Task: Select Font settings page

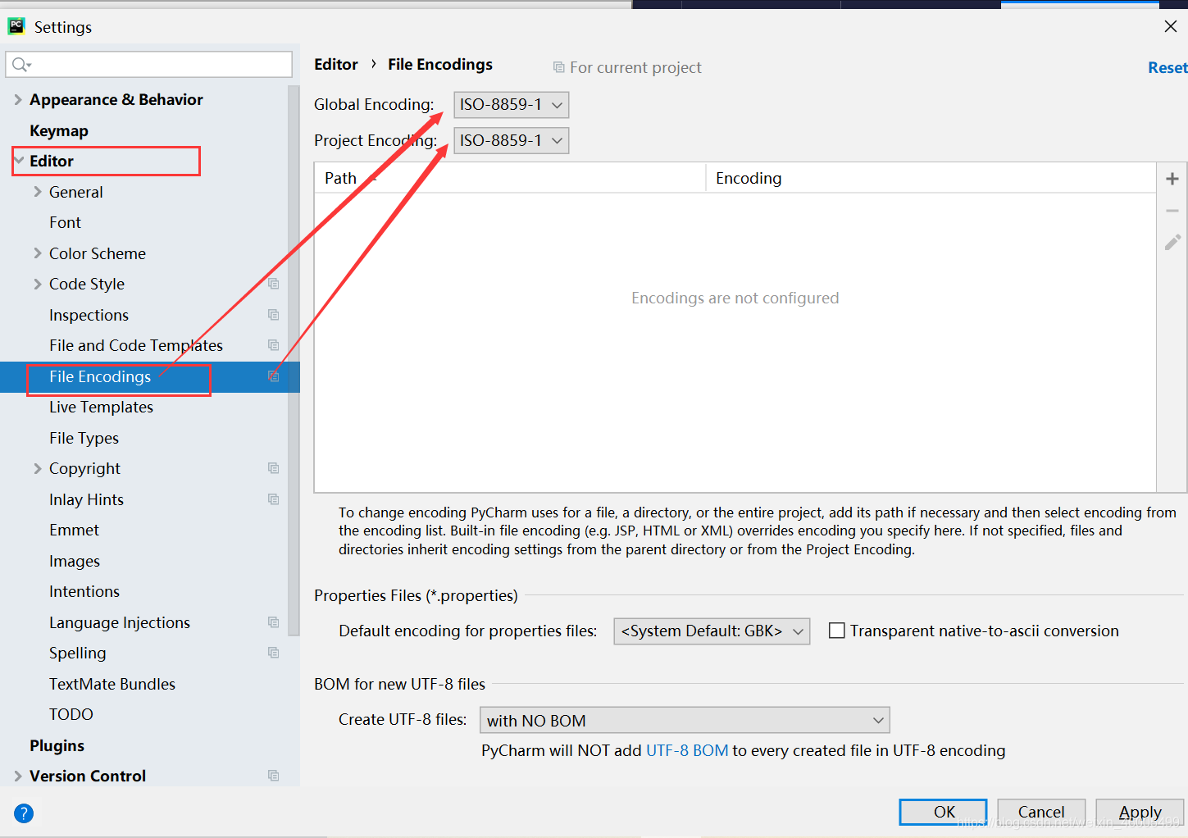Action: pos(65,222)
